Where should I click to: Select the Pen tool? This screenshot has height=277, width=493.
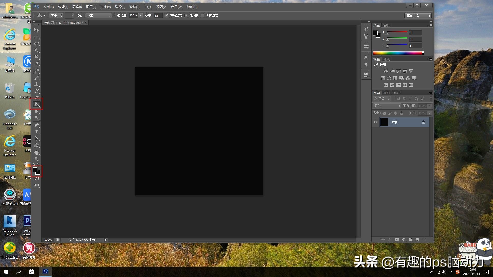[x=36, y=125]
